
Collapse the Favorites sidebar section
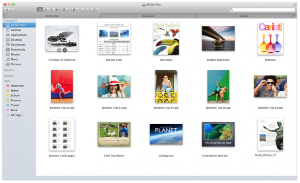click(x=10, y=20)
